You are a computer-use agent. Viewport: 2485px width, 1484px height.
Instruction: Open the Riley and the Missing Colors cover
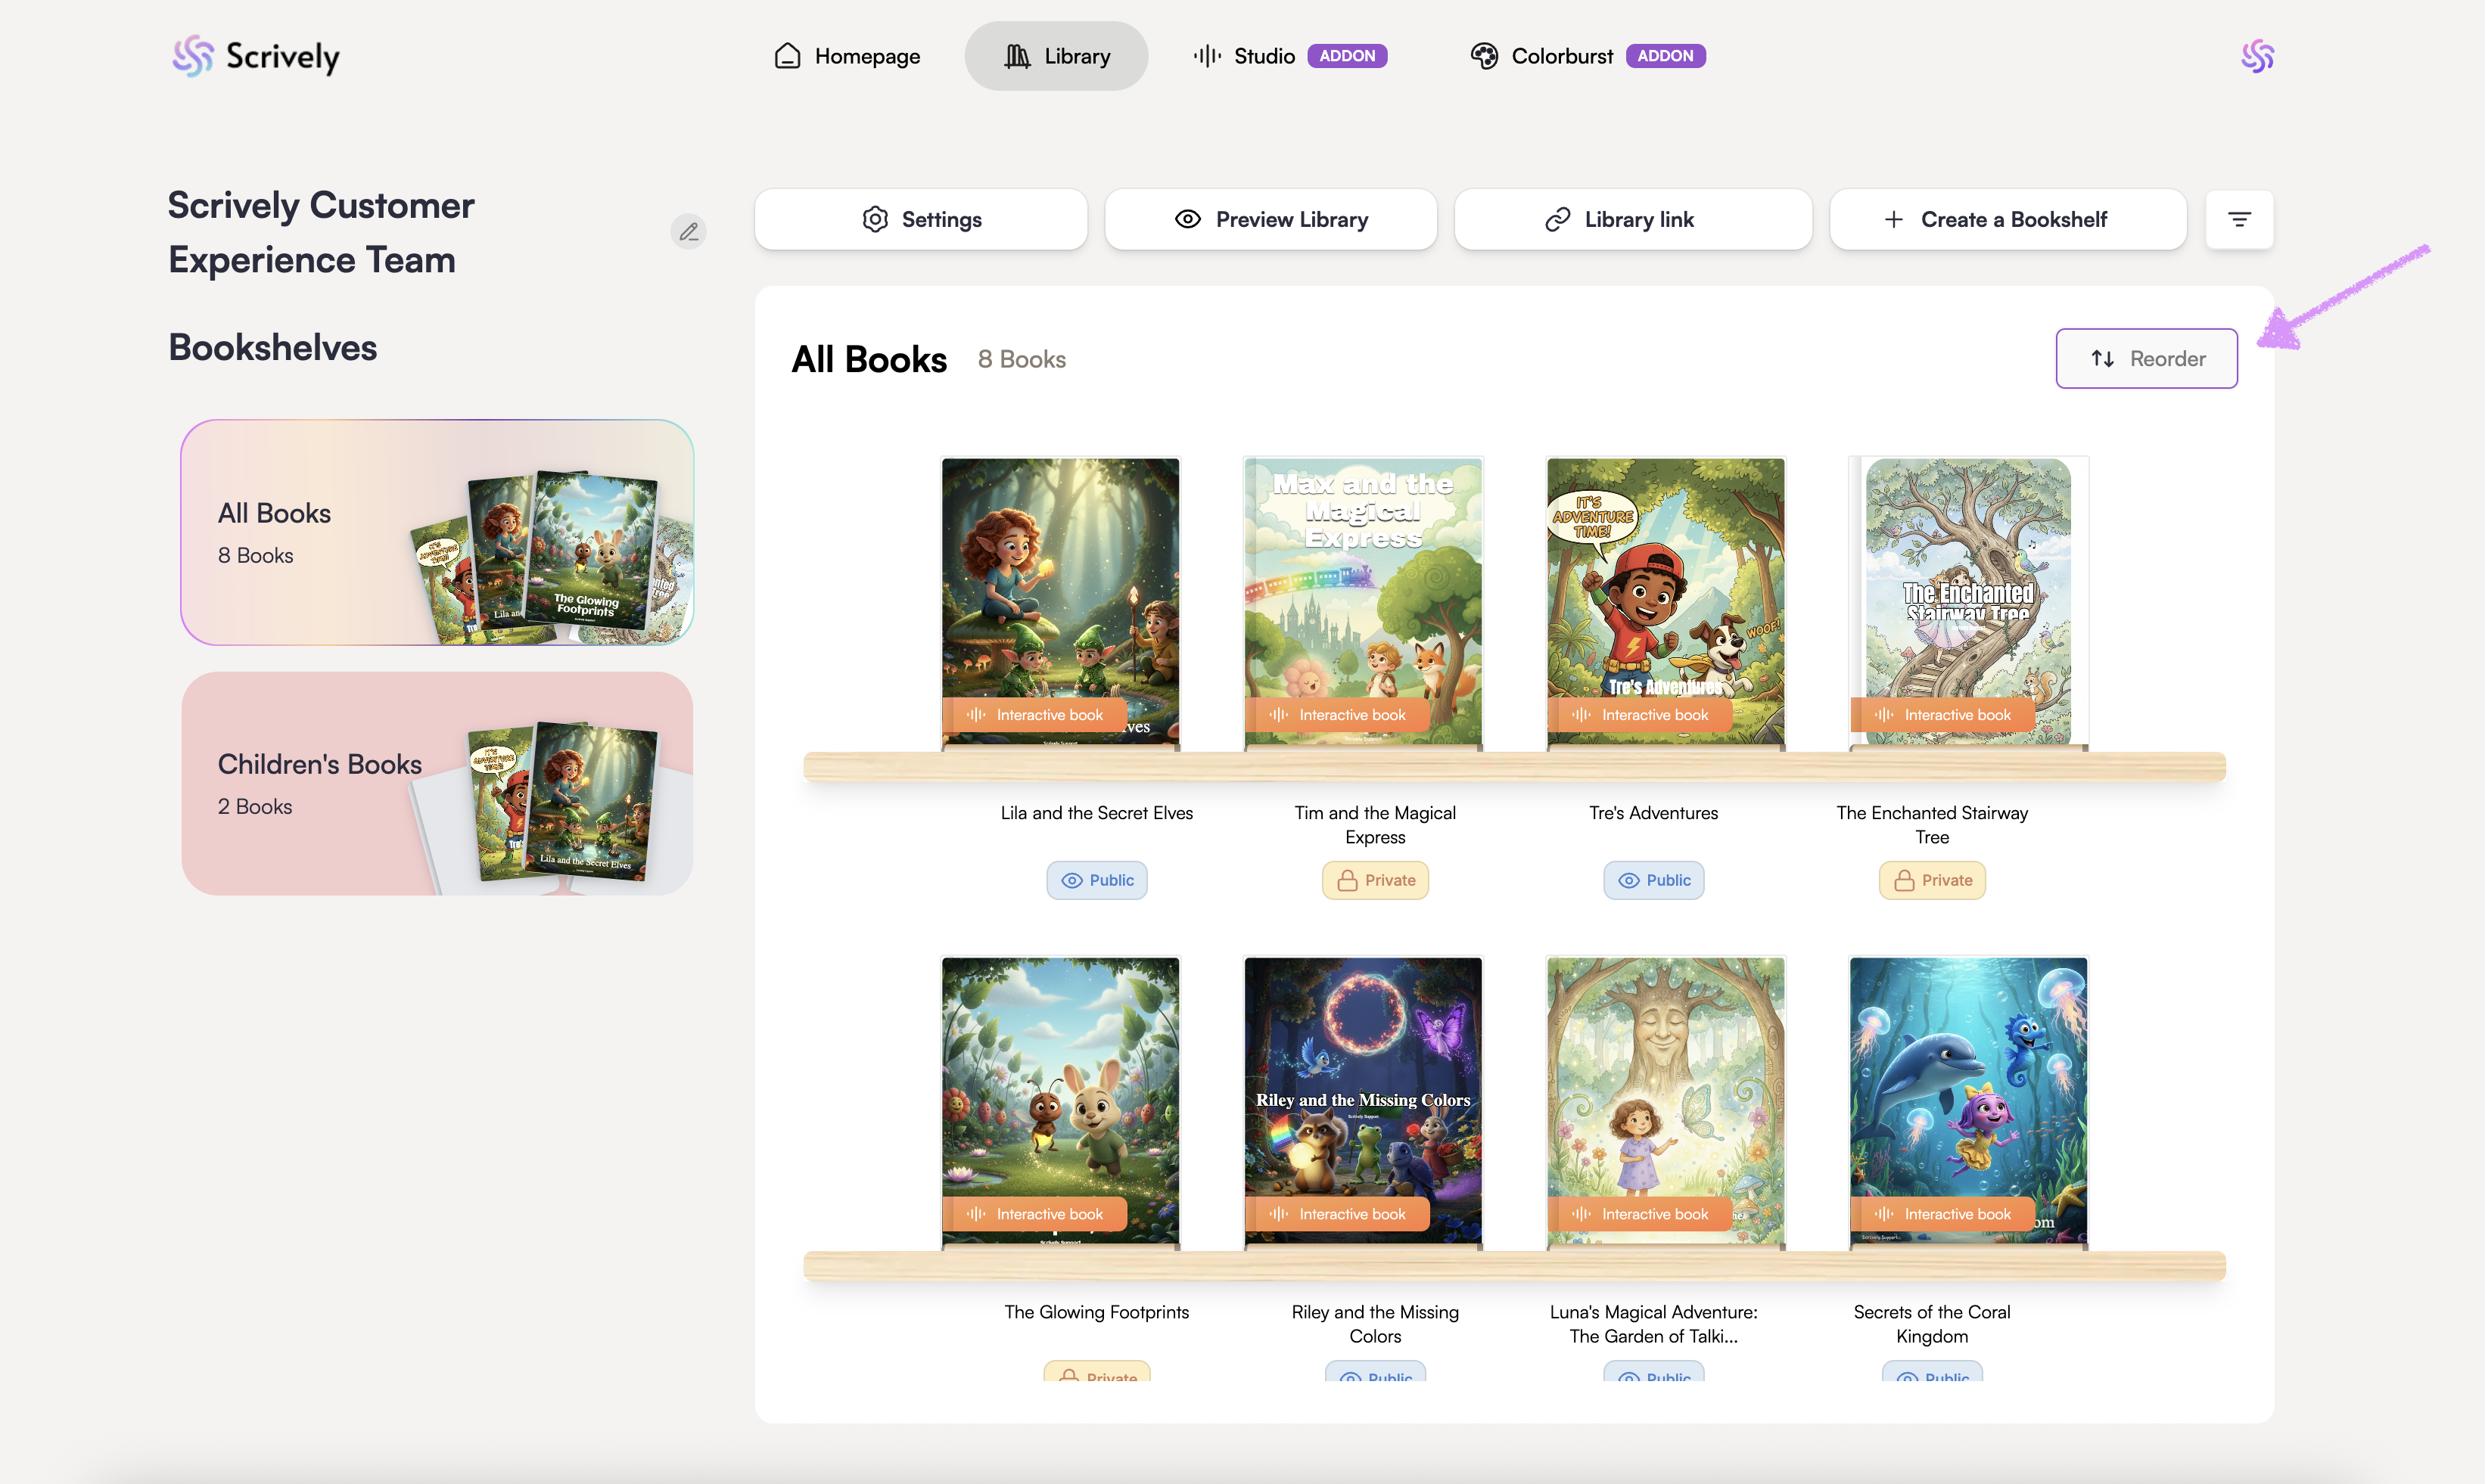(x=1363, y=1080)
